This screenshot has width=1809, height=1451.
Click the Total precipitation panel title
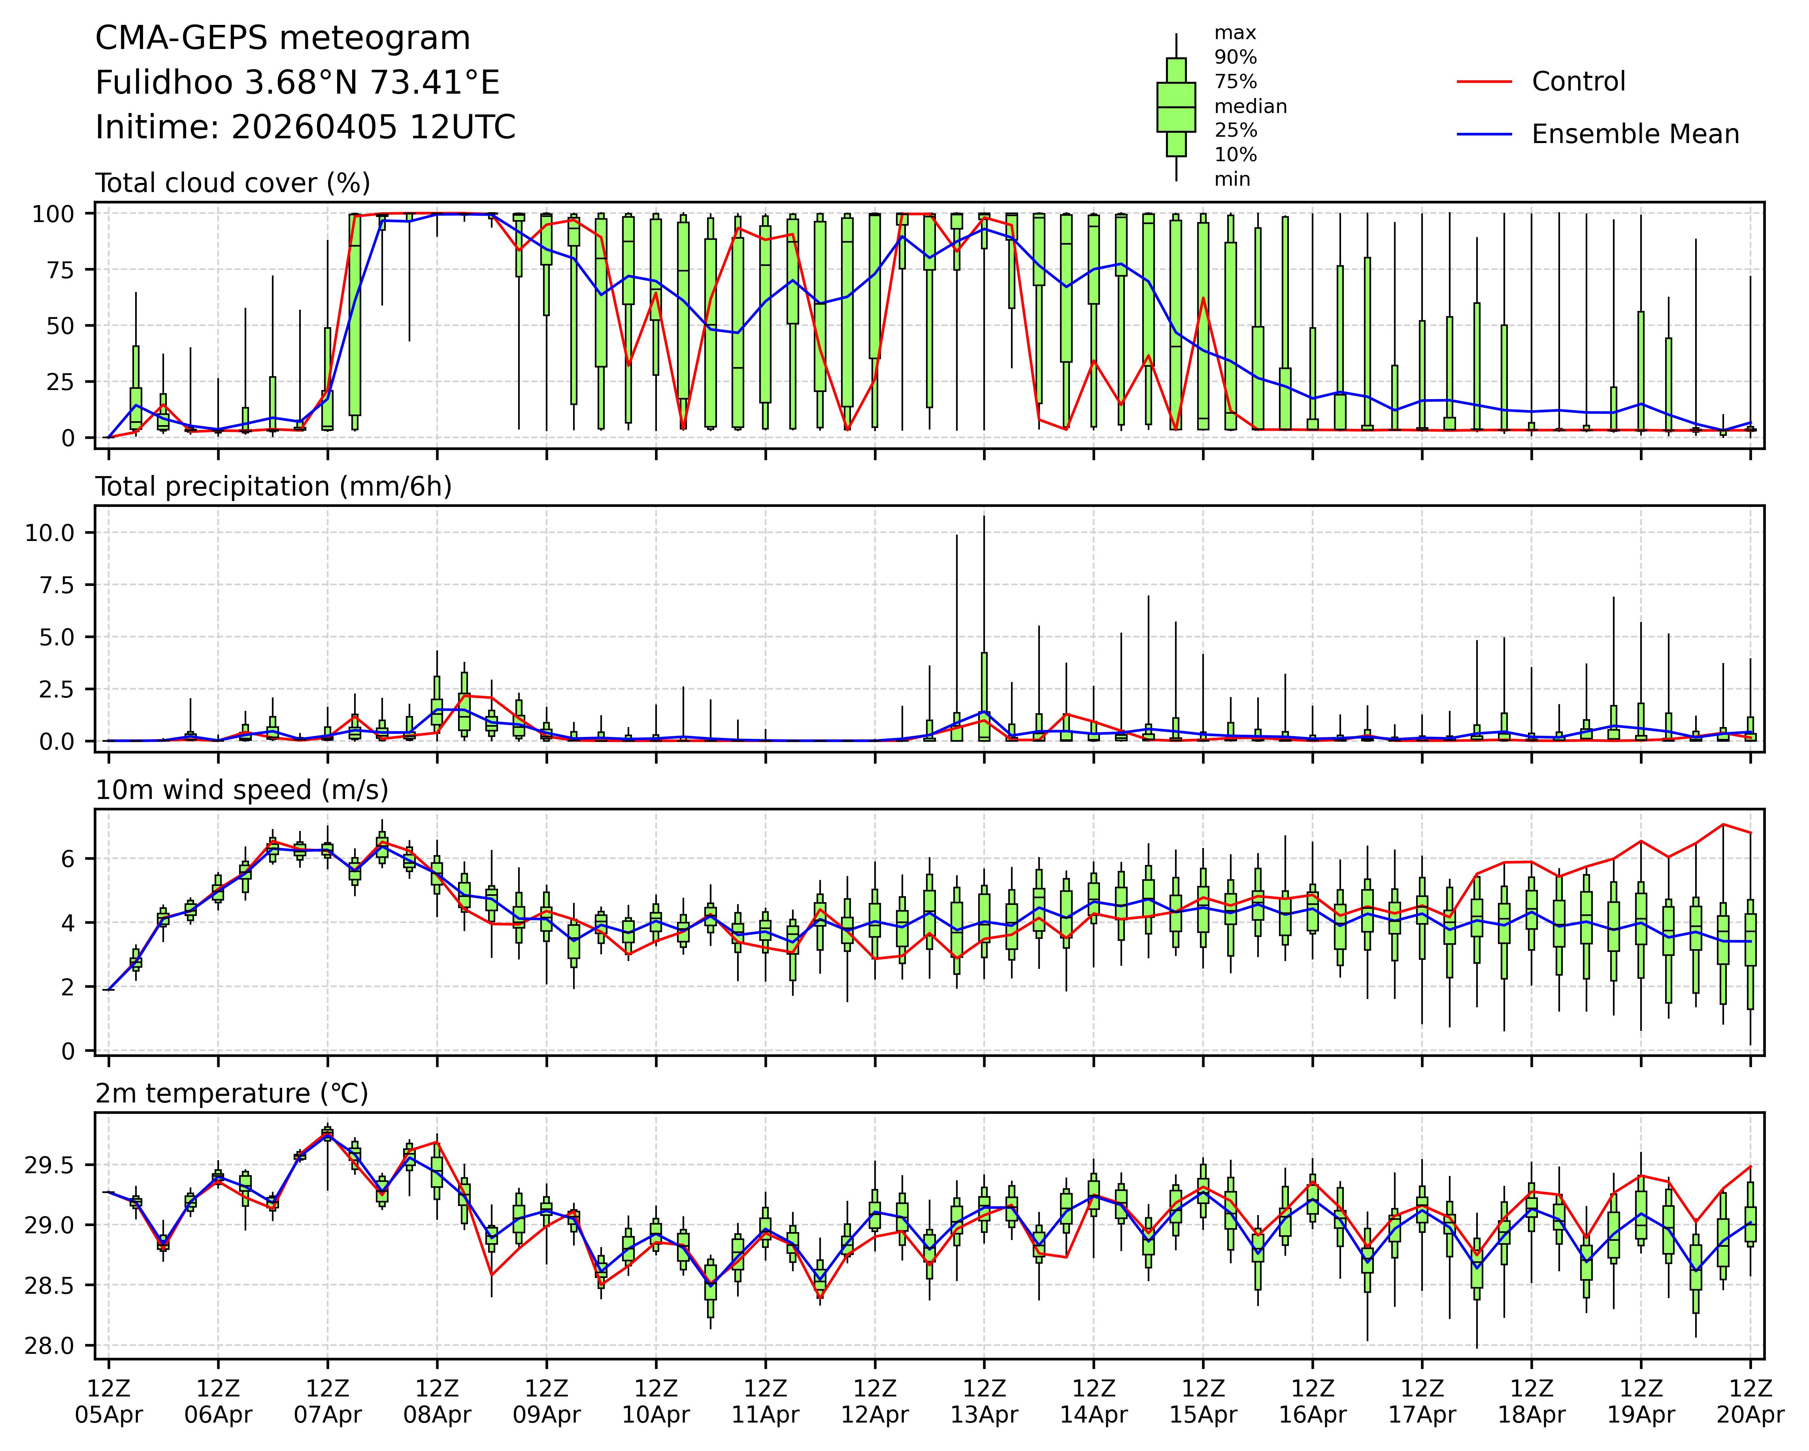pos(274,486)
